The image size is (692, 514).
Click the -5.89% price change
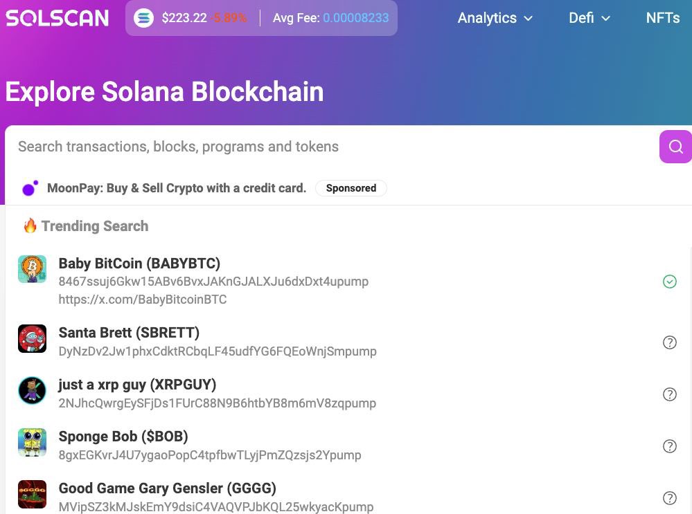228,18
